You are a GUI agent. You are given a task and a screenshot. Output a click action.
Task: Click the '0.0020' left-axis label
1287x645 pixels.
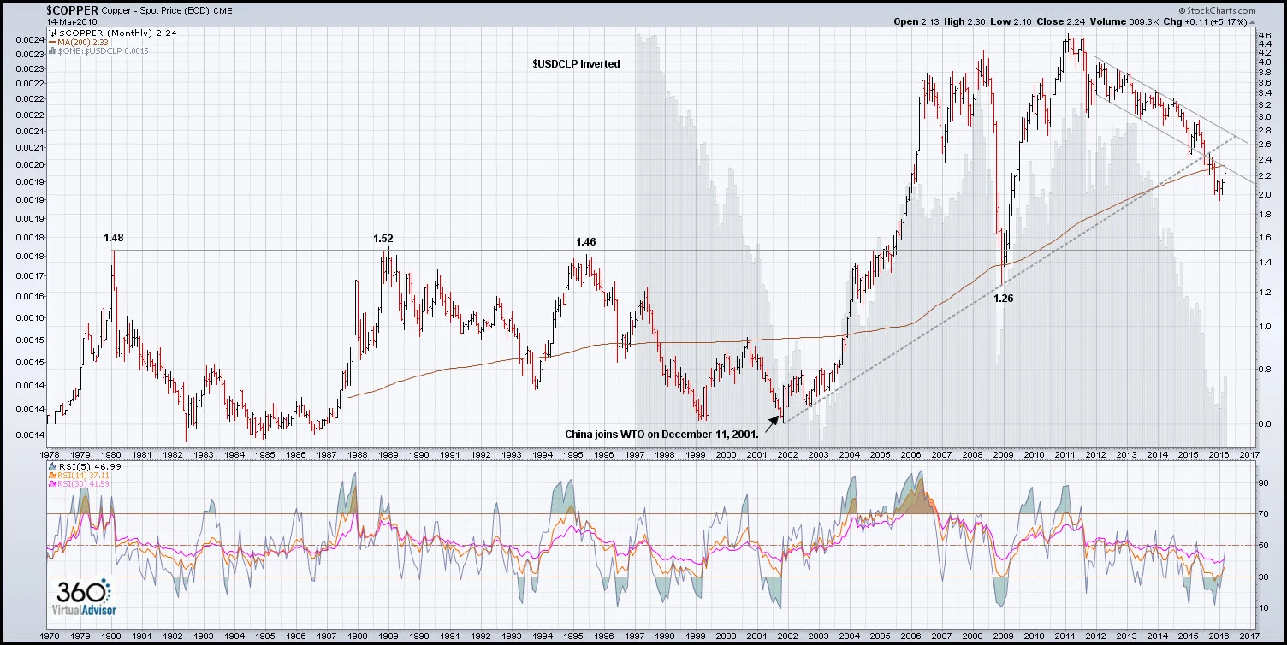pyautogui.click(x=28, y=164)
